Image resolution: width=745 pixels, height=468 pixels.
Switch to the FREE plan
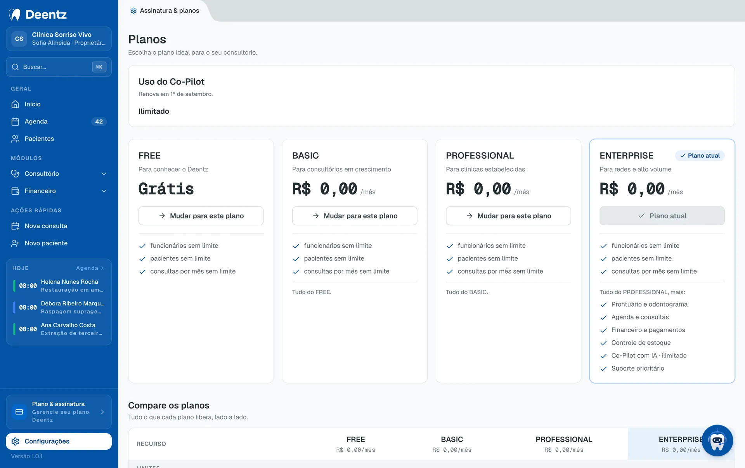click(201, 216)
